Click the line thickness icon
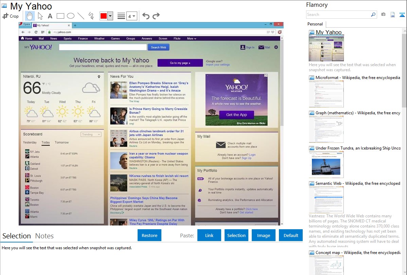 (121, 16)
